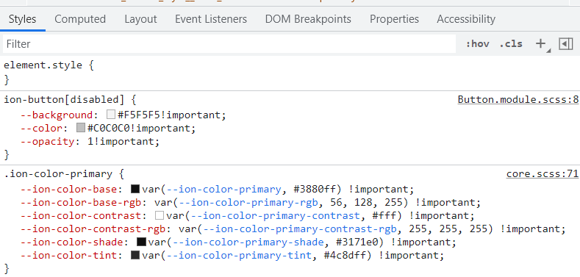Click the --ion-color-base-rgb property name
The height and width of the screenshot is (277, 580).
[82, 203]
